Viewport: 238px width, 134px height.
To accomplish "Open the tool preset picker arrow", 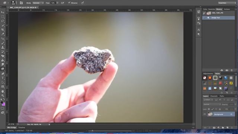I will [8, 3].
